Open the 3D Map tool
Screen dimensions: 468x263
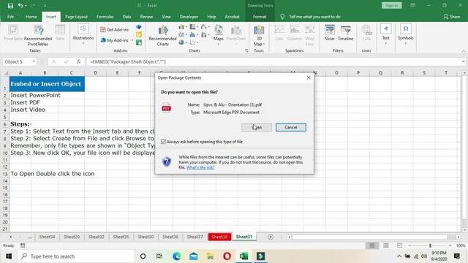pyautogui.click(x=259, y=35)
